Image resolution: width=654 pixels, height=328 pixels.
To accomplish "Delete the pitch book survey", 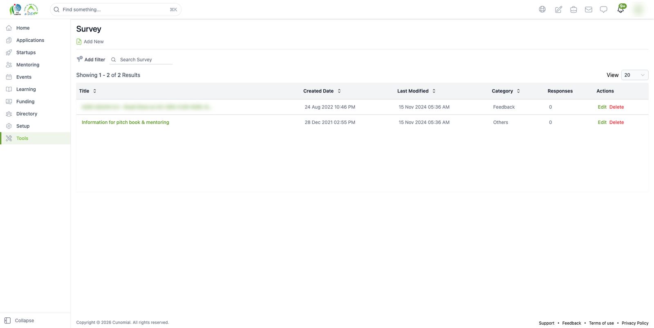I will click(x=616, y=122).
